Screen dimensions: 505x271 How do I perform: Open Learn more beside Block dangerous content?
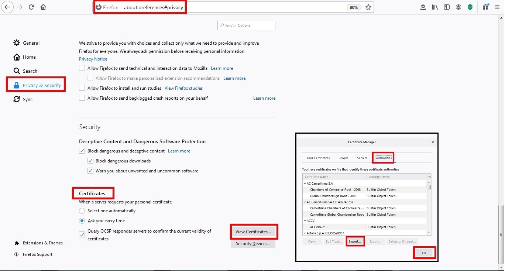(x=179, y=151)
